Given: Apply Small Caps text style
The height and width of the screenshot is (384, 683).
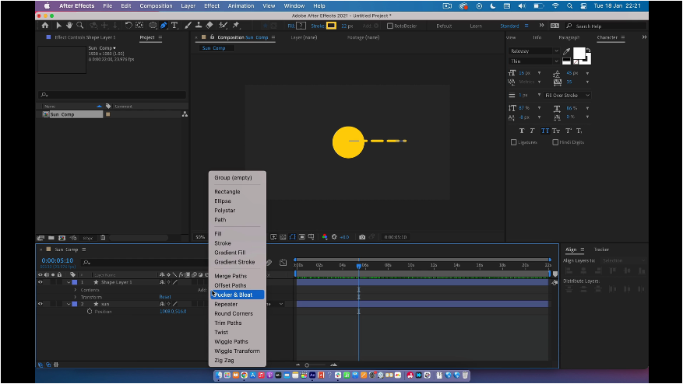Looking at the screenshot, I should [556, 131].
